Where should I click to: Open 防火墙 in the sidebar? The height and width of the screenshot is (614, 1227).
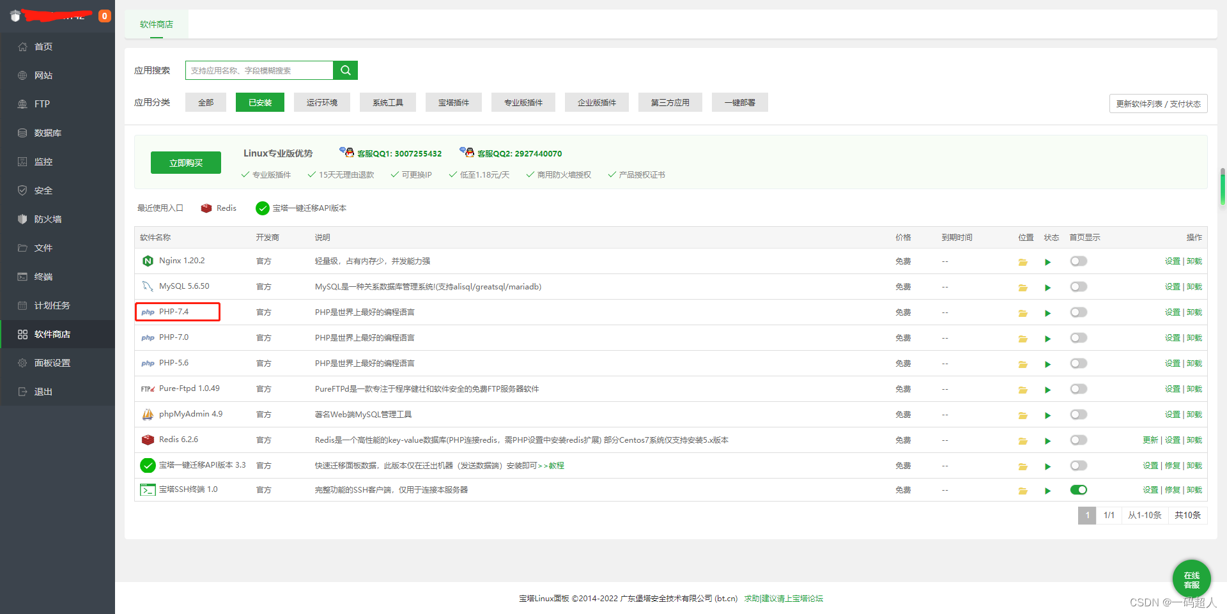[x=58, y=219]
